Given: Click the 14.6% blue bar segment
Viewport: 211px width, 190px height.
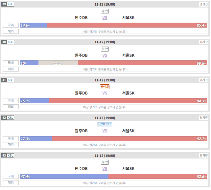Looking at the screenshot, I should 34,25.
